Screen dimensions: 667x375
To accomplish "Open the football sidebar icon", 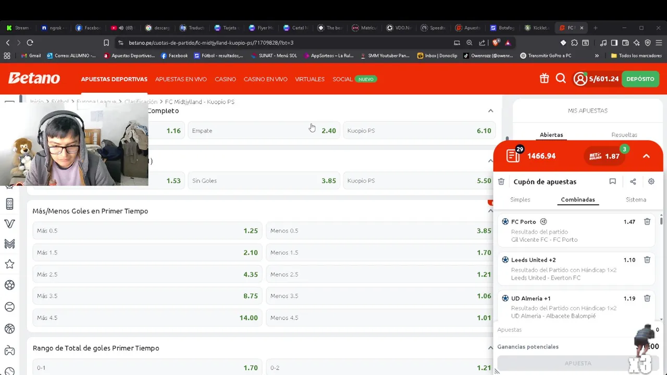I will click(9, 285).
